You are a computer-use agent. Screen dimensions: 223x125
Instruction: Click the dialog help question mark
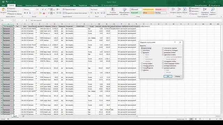point(175,42)
